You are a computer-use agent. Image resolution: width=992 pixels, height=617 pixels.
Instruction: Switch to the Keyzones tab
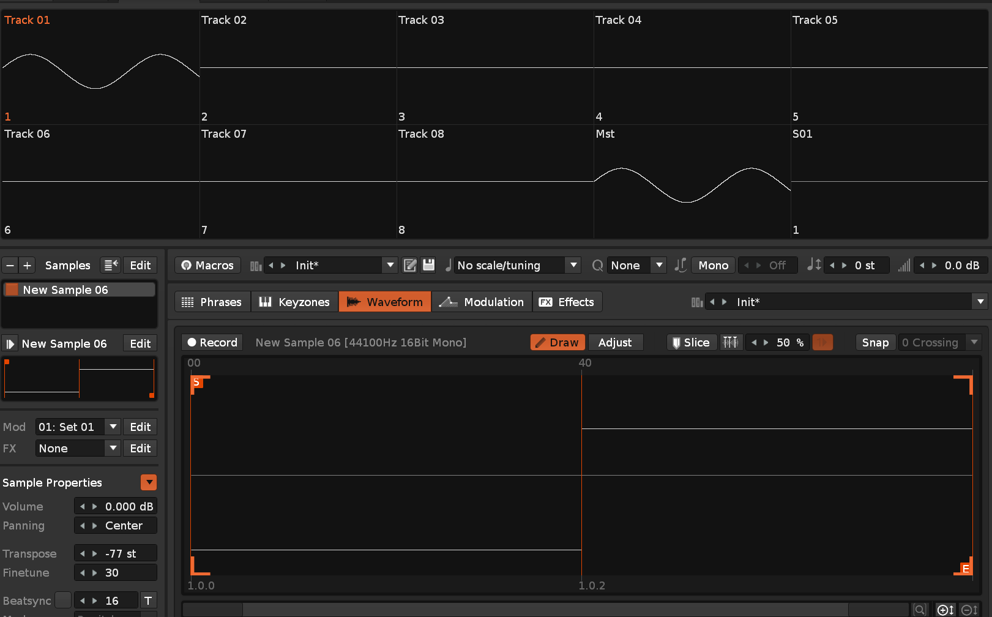point(294,302)
